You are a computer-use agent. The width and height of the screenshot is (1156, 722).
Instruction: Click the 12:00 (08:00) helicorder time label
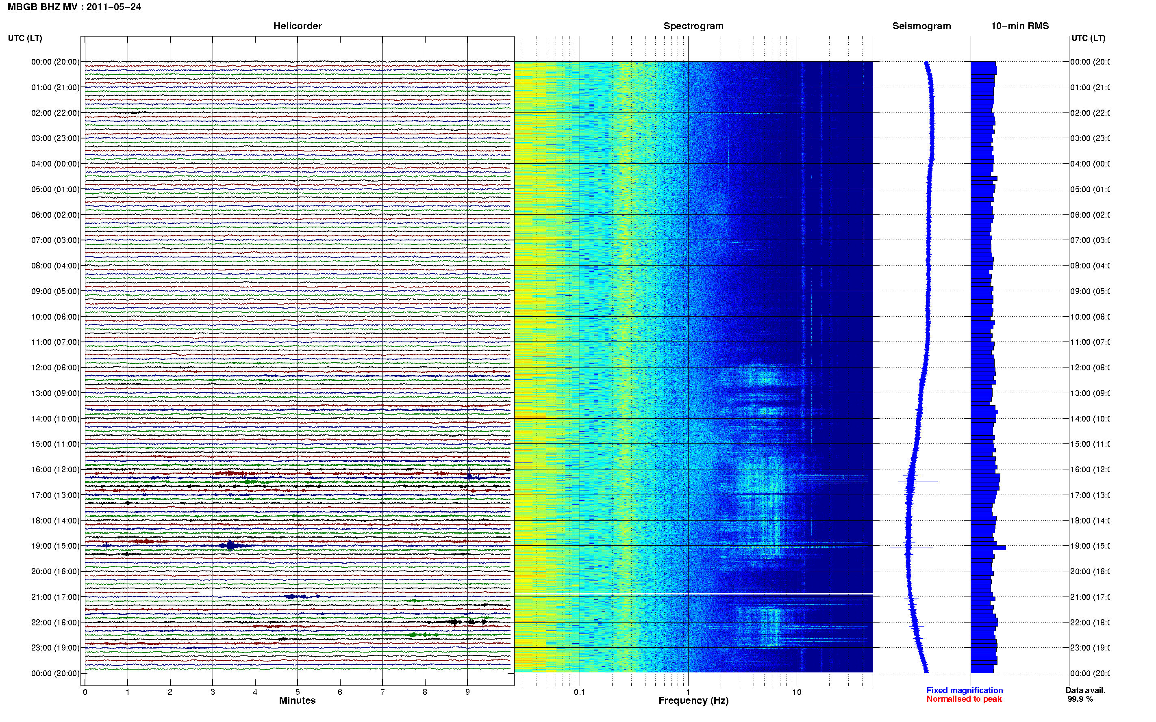(55, 367)
